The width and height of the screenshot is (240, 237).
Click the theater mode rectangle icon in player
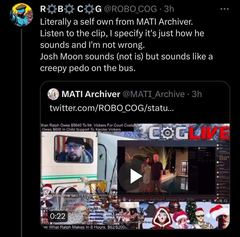[226, 200]
